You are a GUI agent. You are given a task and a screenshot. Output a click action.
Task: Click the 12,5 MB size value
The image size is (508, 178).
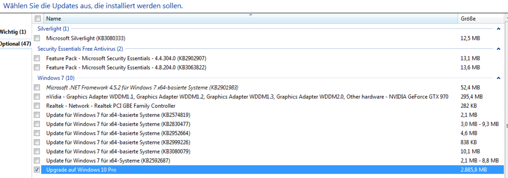coord(470,38)
